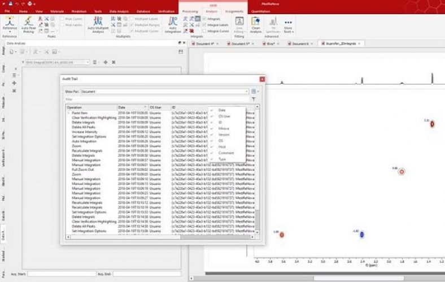
Task: Click the save icon at Data Analysis panel's right
Action: 181,51
